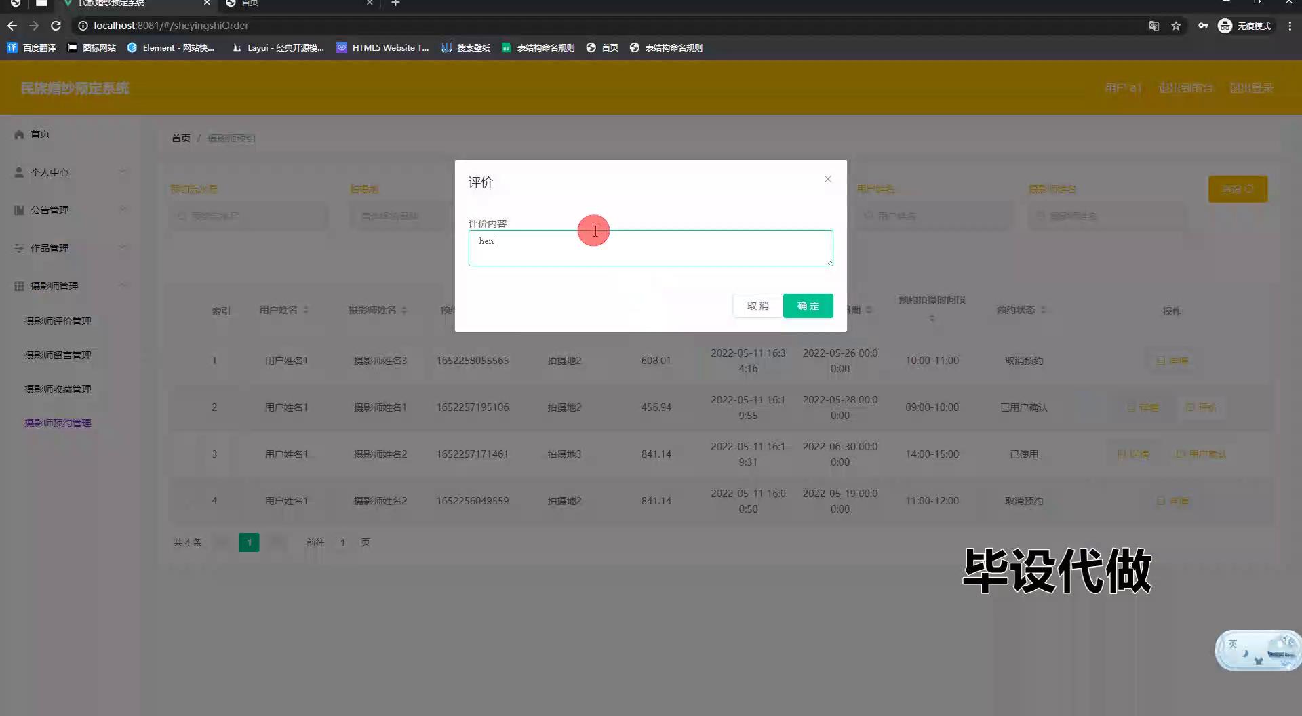The height and width of the screenshot is (716, 1302).
Task: Click the password key icon
Action: click(x=1202, y=26)
